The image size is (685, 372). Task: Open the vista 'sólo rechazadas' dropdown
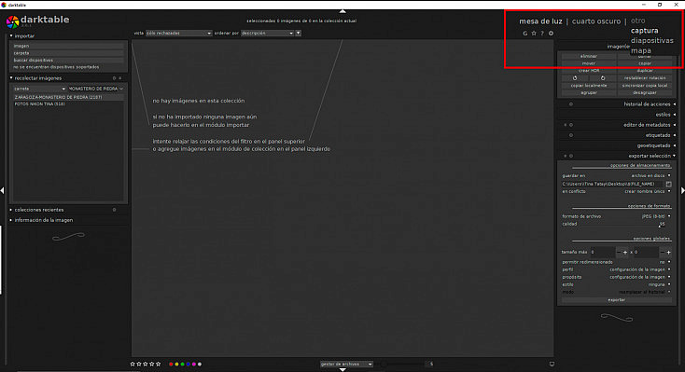coord(178,34)
